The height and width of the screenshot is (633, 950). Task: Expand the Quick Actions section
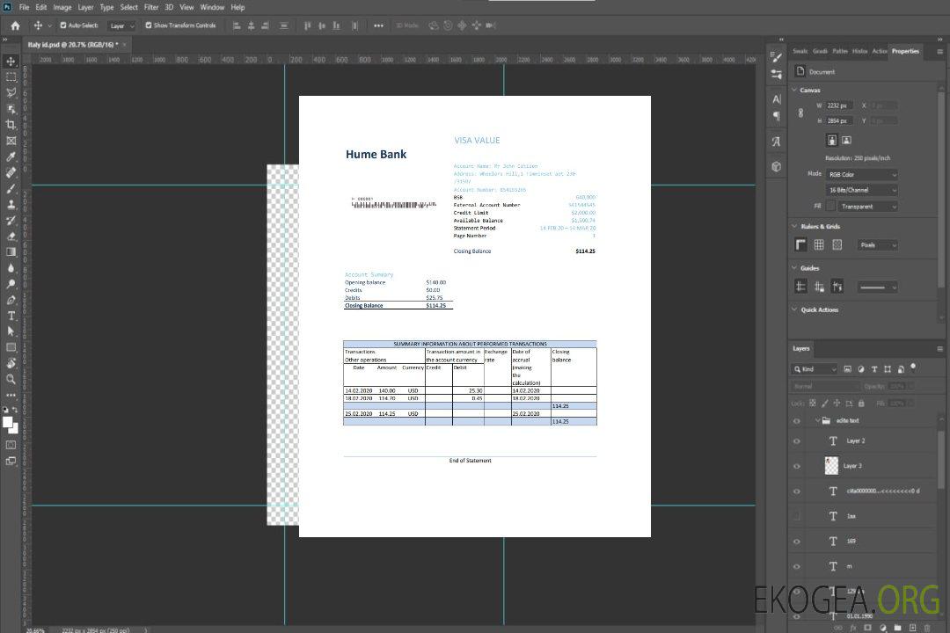(795, 309)
